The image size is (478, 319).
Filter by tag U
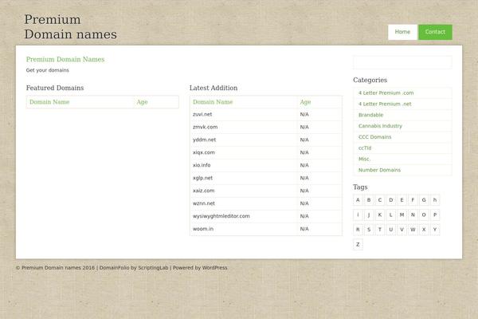[391, 229]
